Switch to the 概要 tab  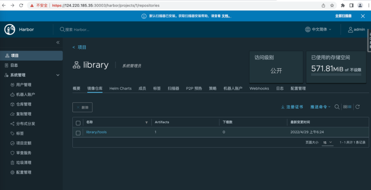pos(76,88)
